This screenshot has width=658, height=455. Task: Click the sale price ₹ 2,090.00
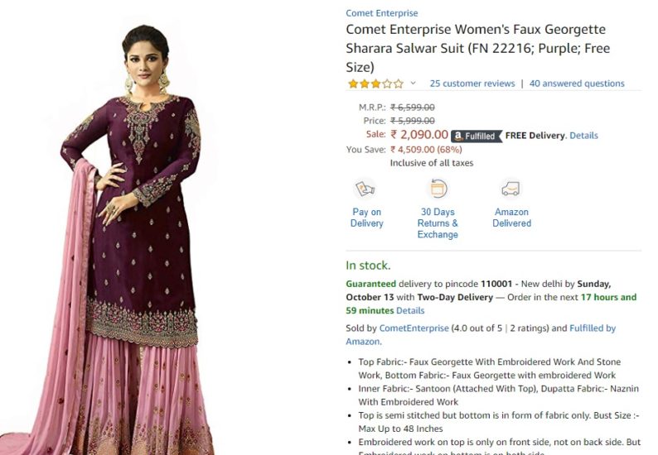click(x=419, y=135)
